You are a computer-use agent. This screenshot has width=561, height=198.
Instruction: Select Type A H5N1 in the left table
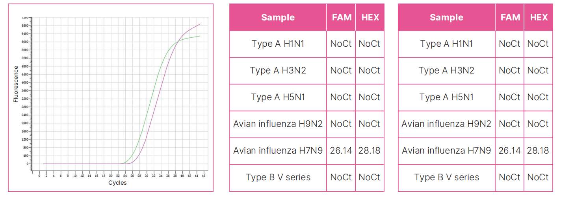278,97
